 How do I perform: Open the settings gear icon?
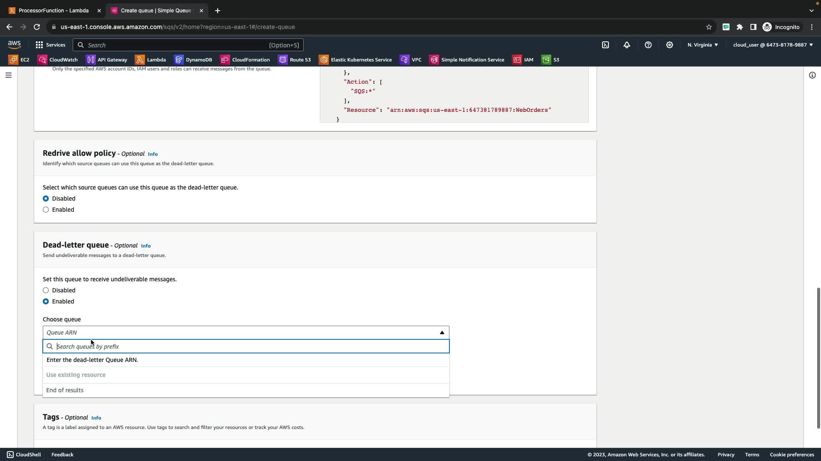coord(670,45)
